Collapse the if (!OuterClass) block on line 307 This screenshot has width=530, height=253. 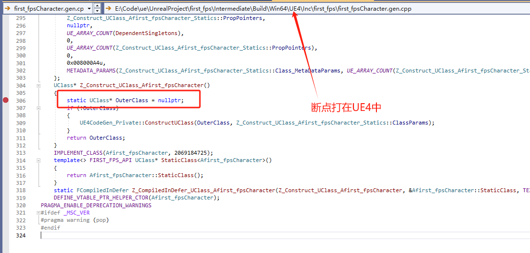click(x=39, y=108)
